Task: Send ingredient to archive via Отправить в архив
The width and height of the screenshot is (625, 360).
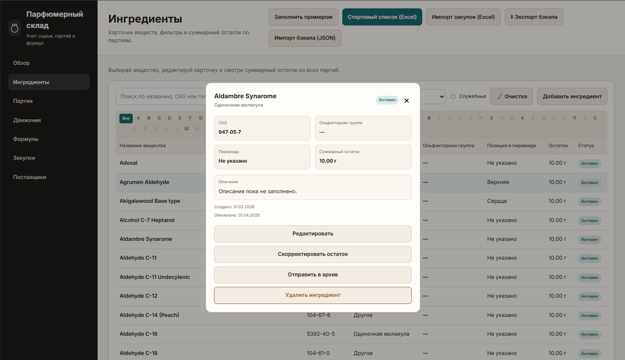Action: pos(312,275)
